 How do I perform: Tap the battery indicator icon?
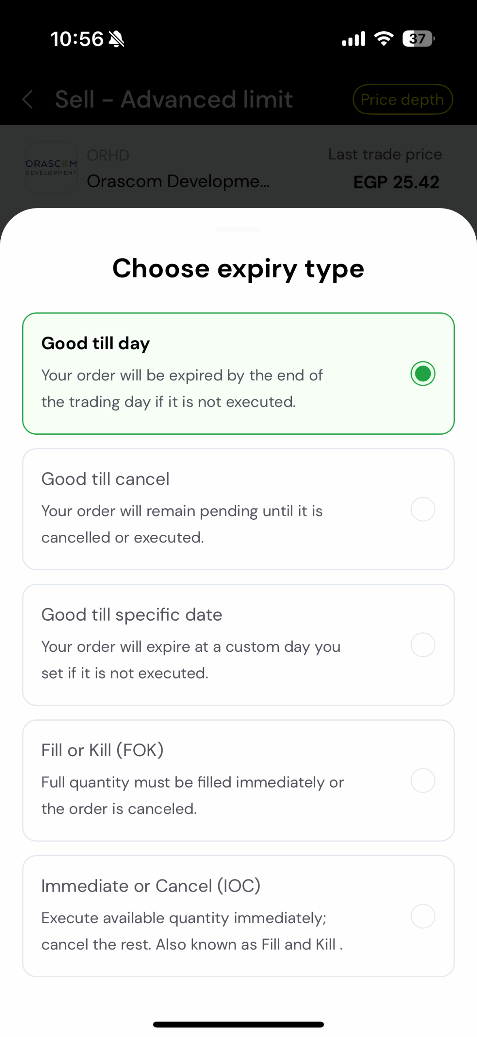418,38
